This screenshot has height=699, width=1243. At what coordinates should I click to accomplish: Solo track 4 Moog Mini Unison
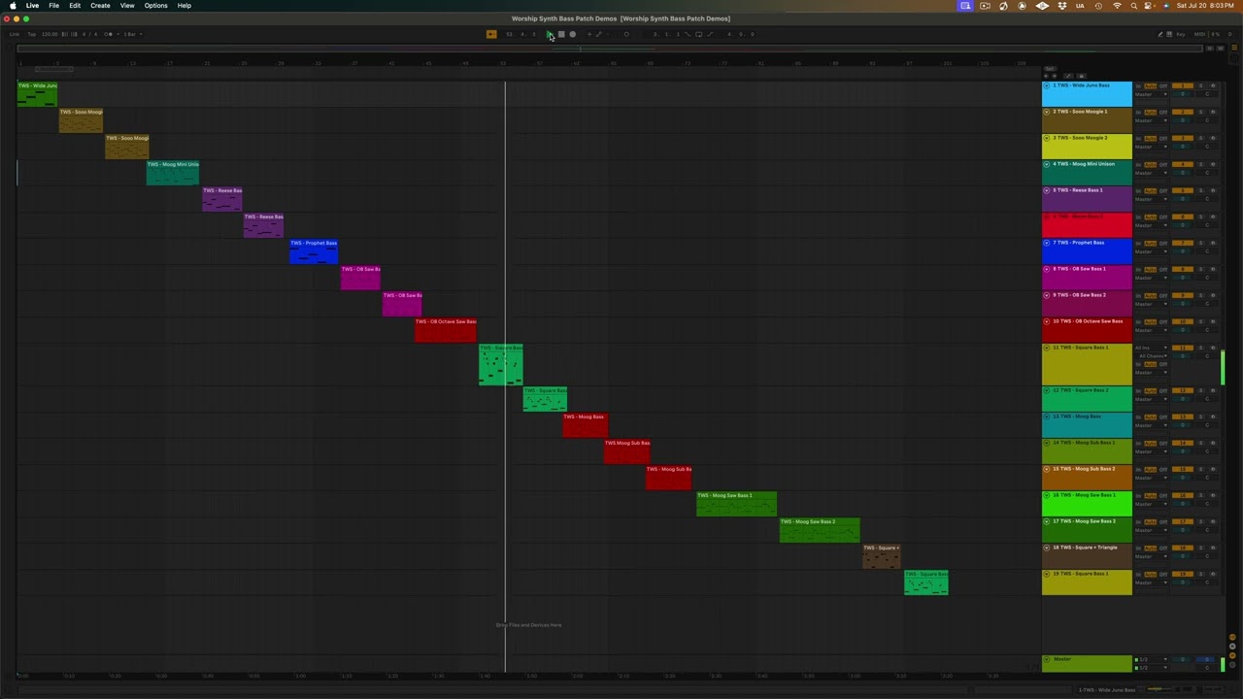click(x=1200, y=164)
